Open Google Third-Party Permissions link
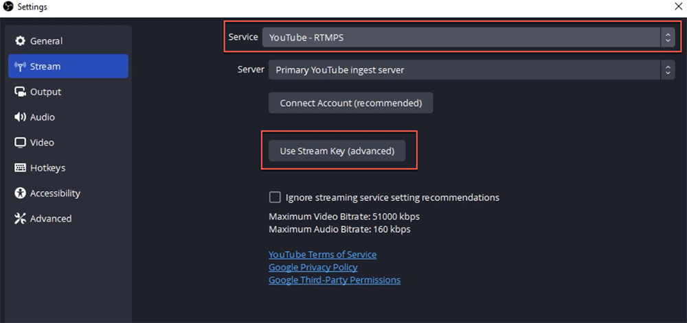 335,280
